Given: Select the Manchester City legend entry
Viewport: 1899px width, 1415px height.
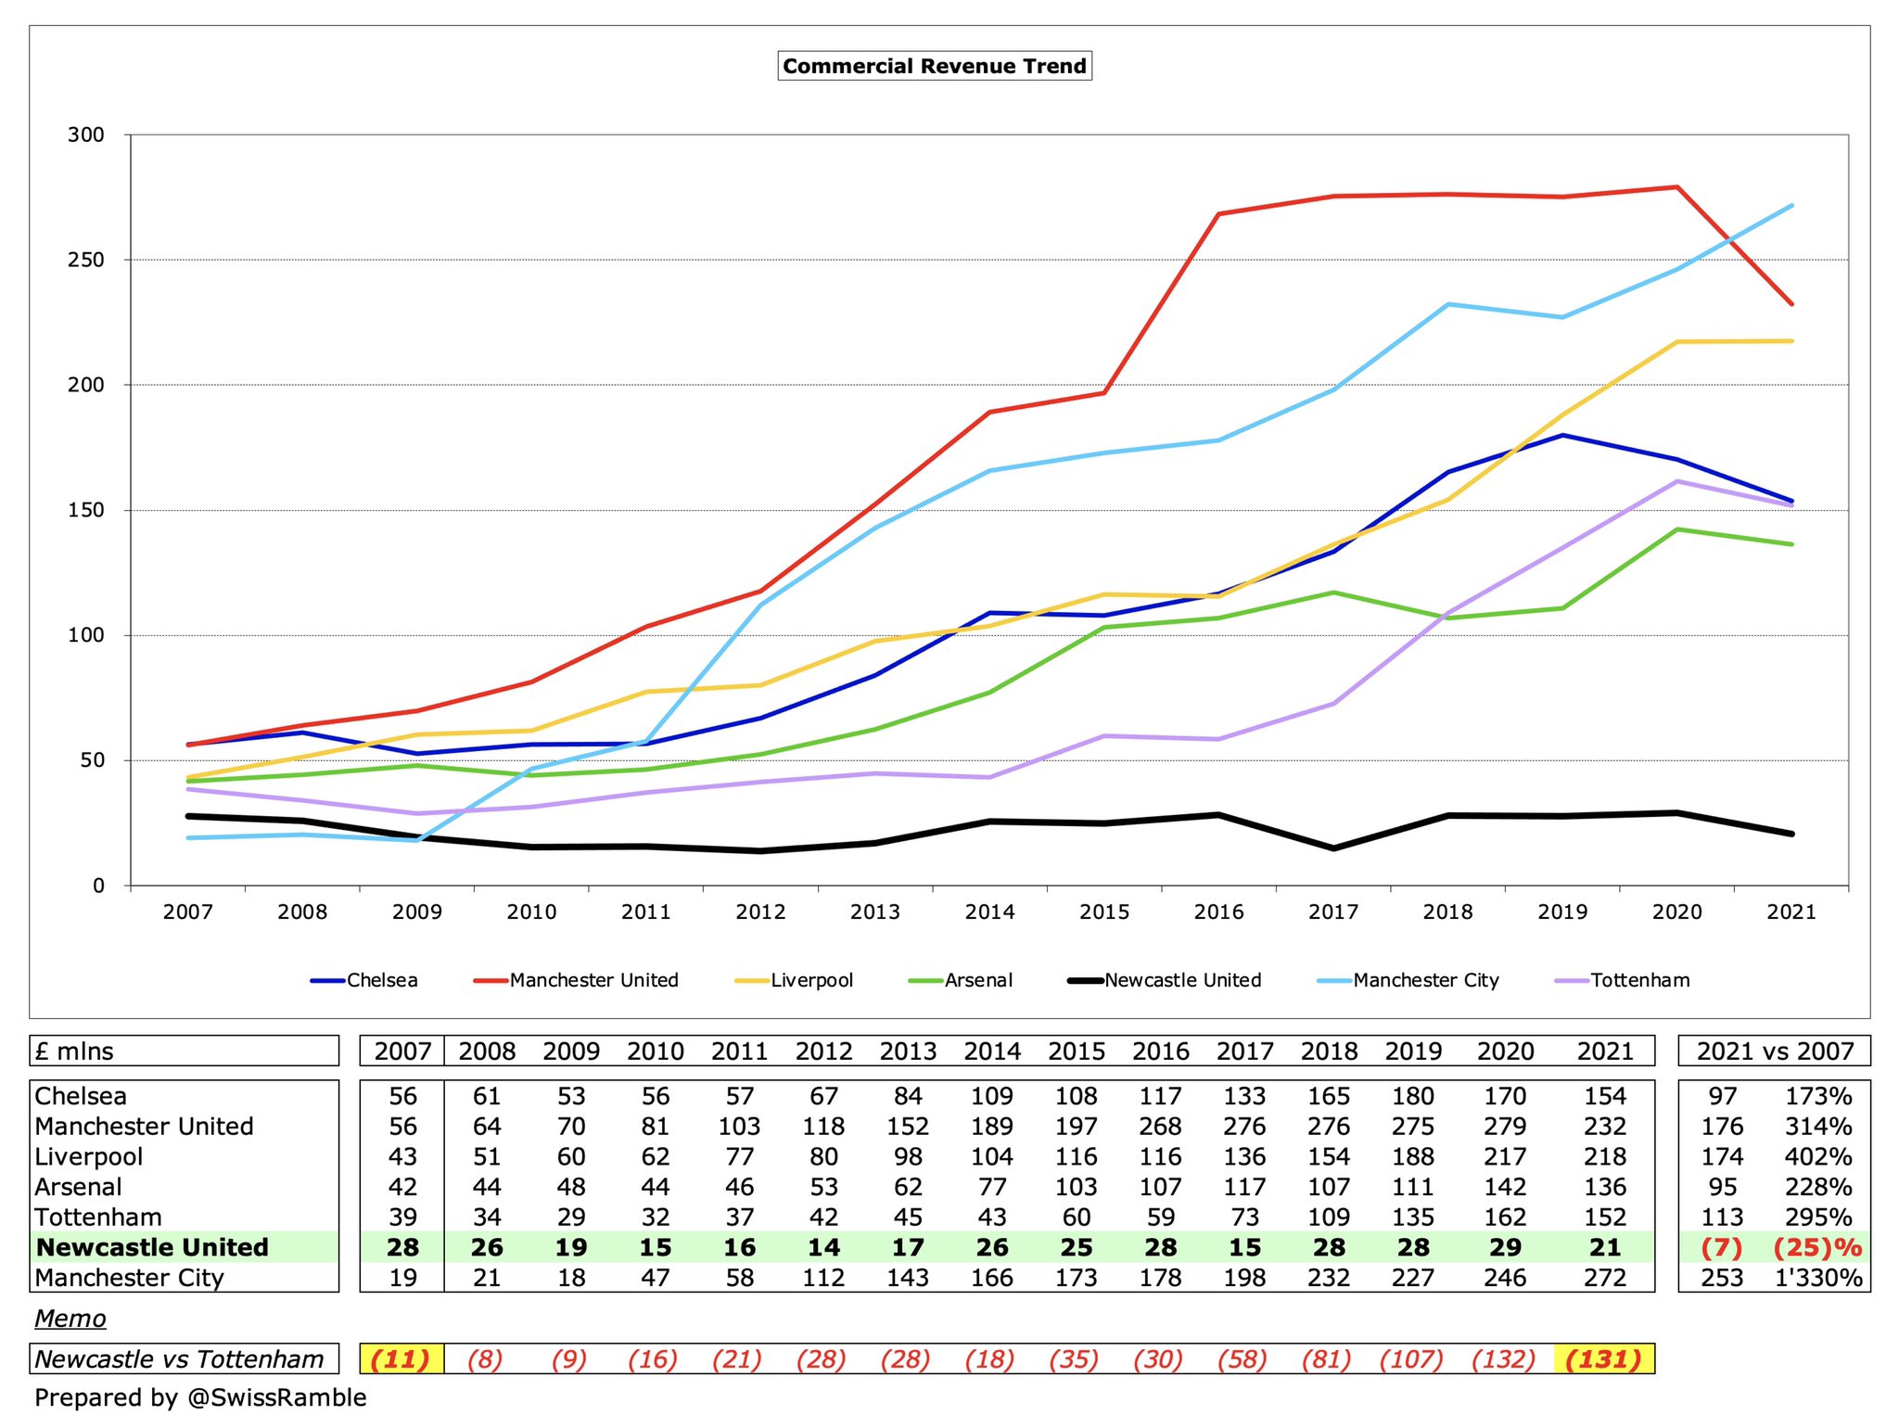Looking at the screenshot, I should pos(1408,980).
